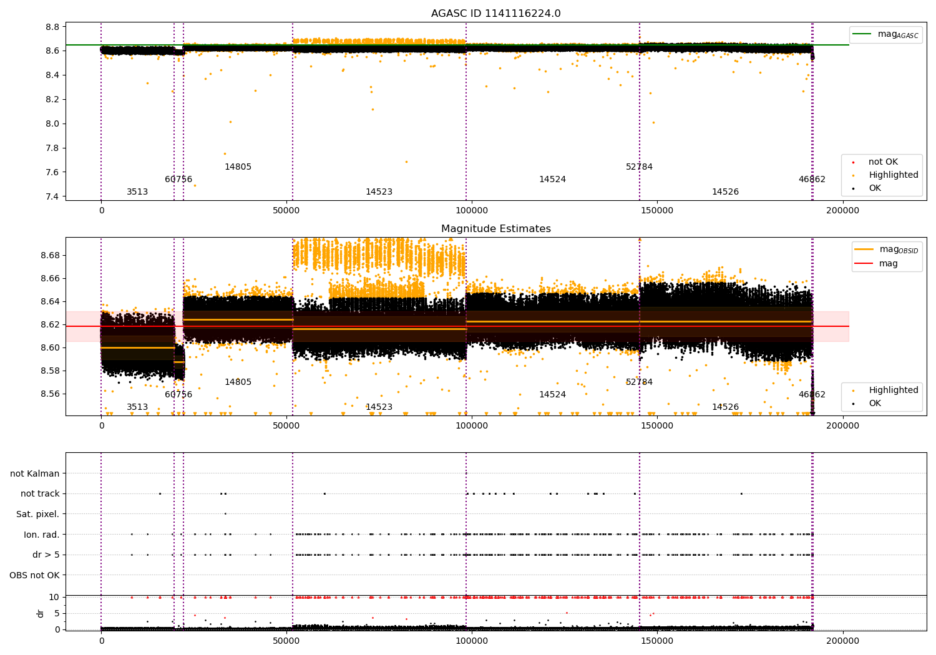Screen dimensions: 936x655
Task: Click the plot title "AGASC ID 1141116224.0"
Action: click(x=495, y=14)
